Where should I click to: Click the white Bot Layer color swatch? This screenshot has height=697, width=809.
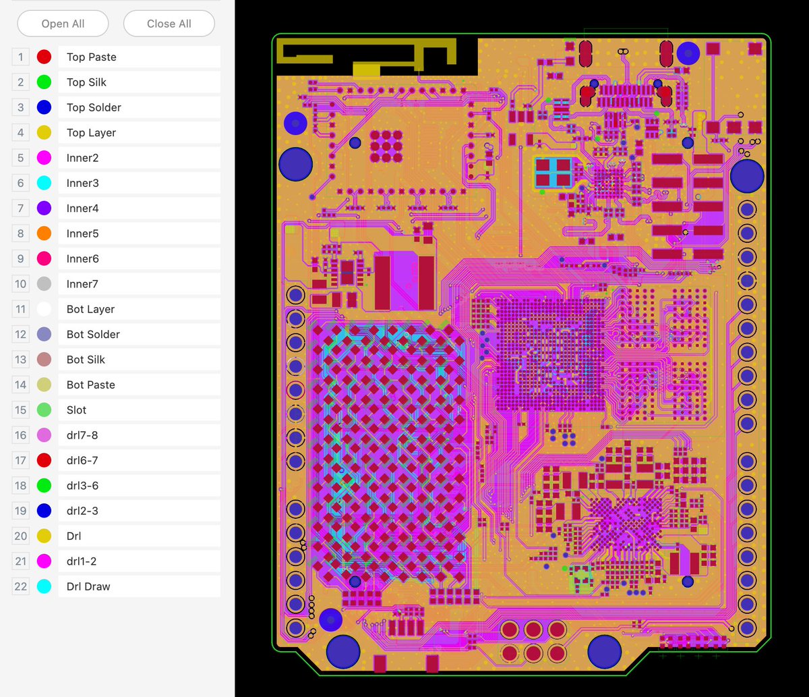click(x=44, y=309)
